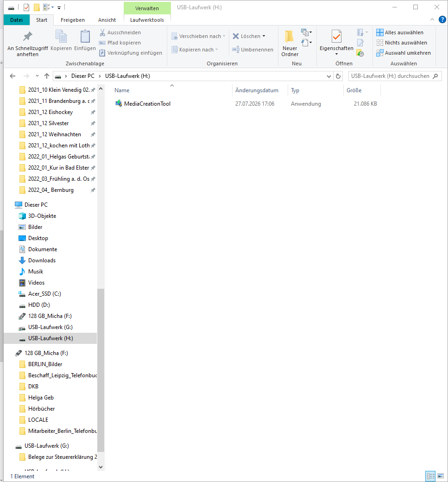The height and width of the screenshot is (482, 448).
Task: Open the 2021_12 Eishockey folder
Action: point(50,112)
